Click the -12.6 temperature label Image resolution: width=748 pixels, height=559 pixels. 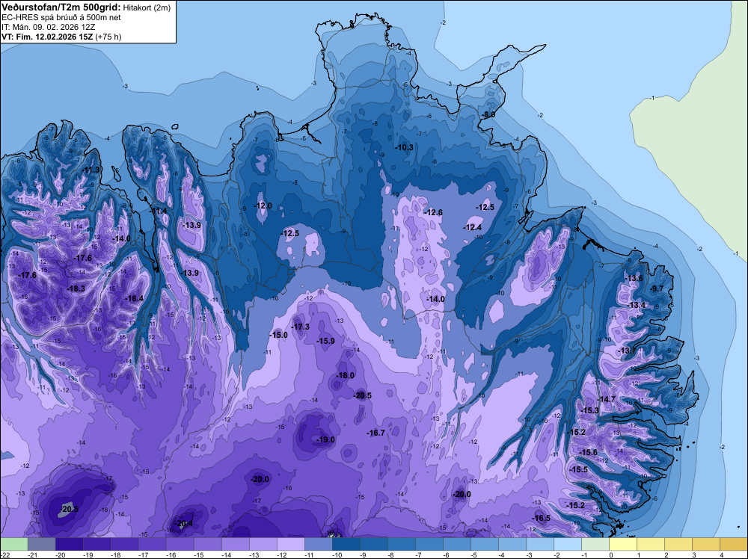(434, 212)
